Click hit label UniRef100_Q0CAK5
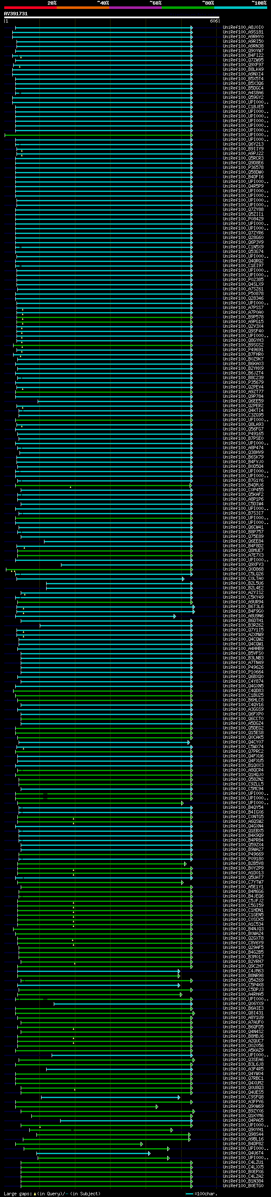Image resolution: width=271 pixels, height=1197 pixels. [x=243, y=737]
